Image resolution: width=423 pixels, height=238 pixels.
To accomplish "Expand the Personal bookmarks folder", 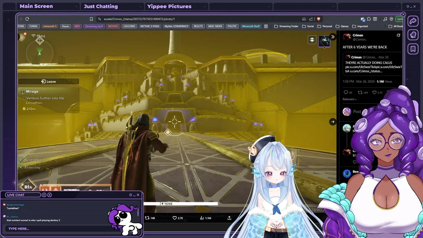I will coord(324,26).
